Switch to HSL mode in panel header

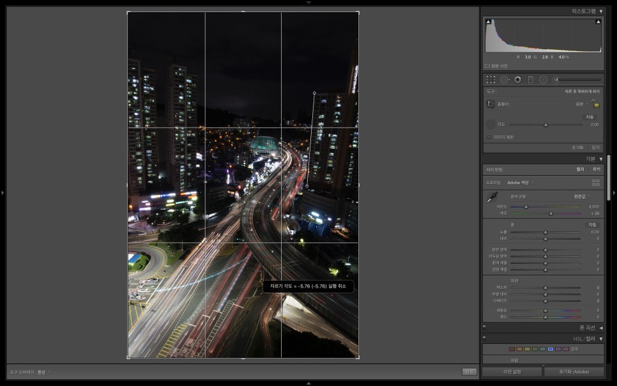click(x=577, y=339)
